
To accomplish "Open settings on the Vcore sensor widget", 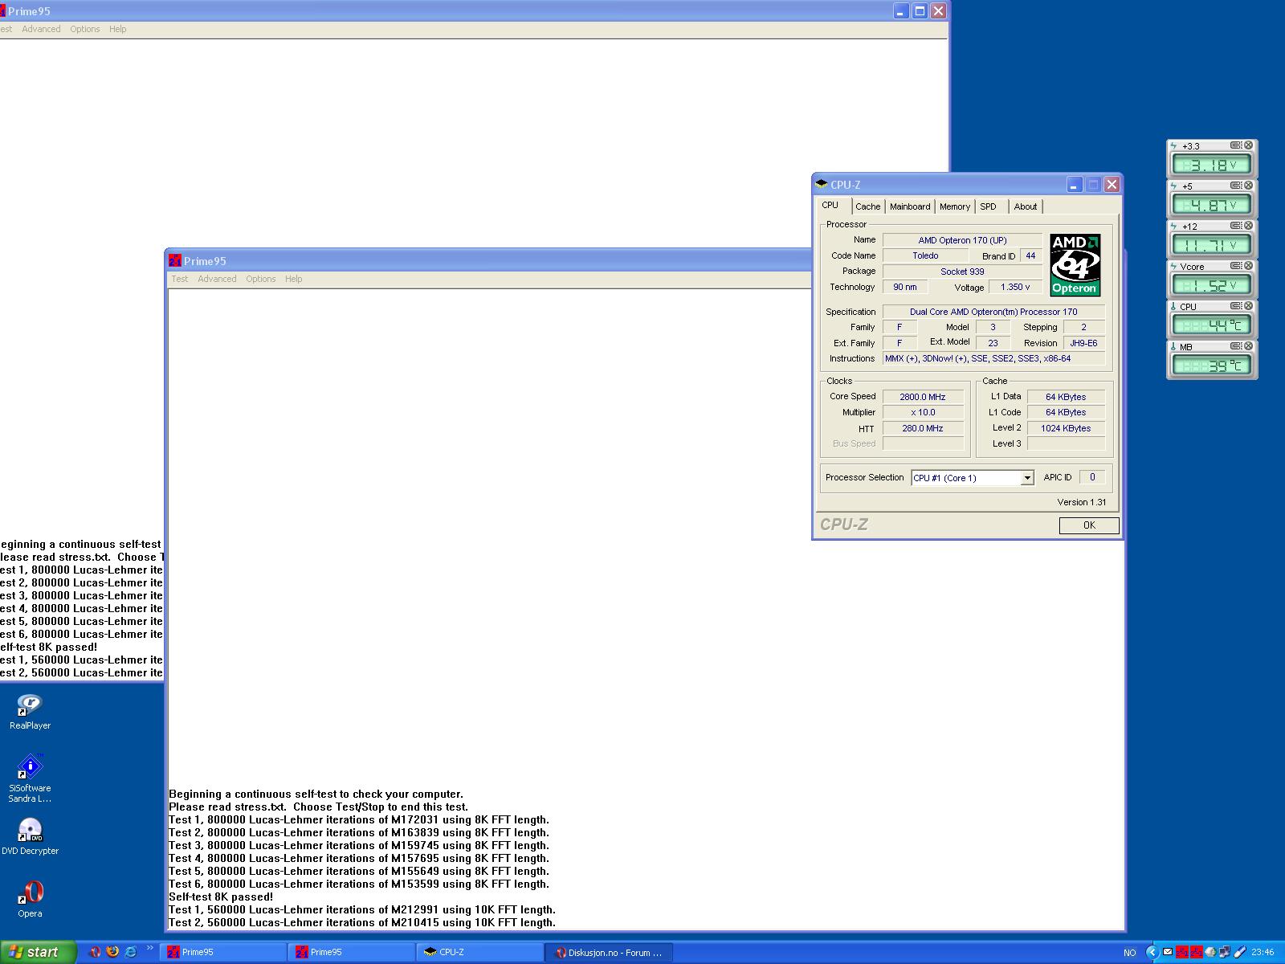I will tap(1237, 266).
